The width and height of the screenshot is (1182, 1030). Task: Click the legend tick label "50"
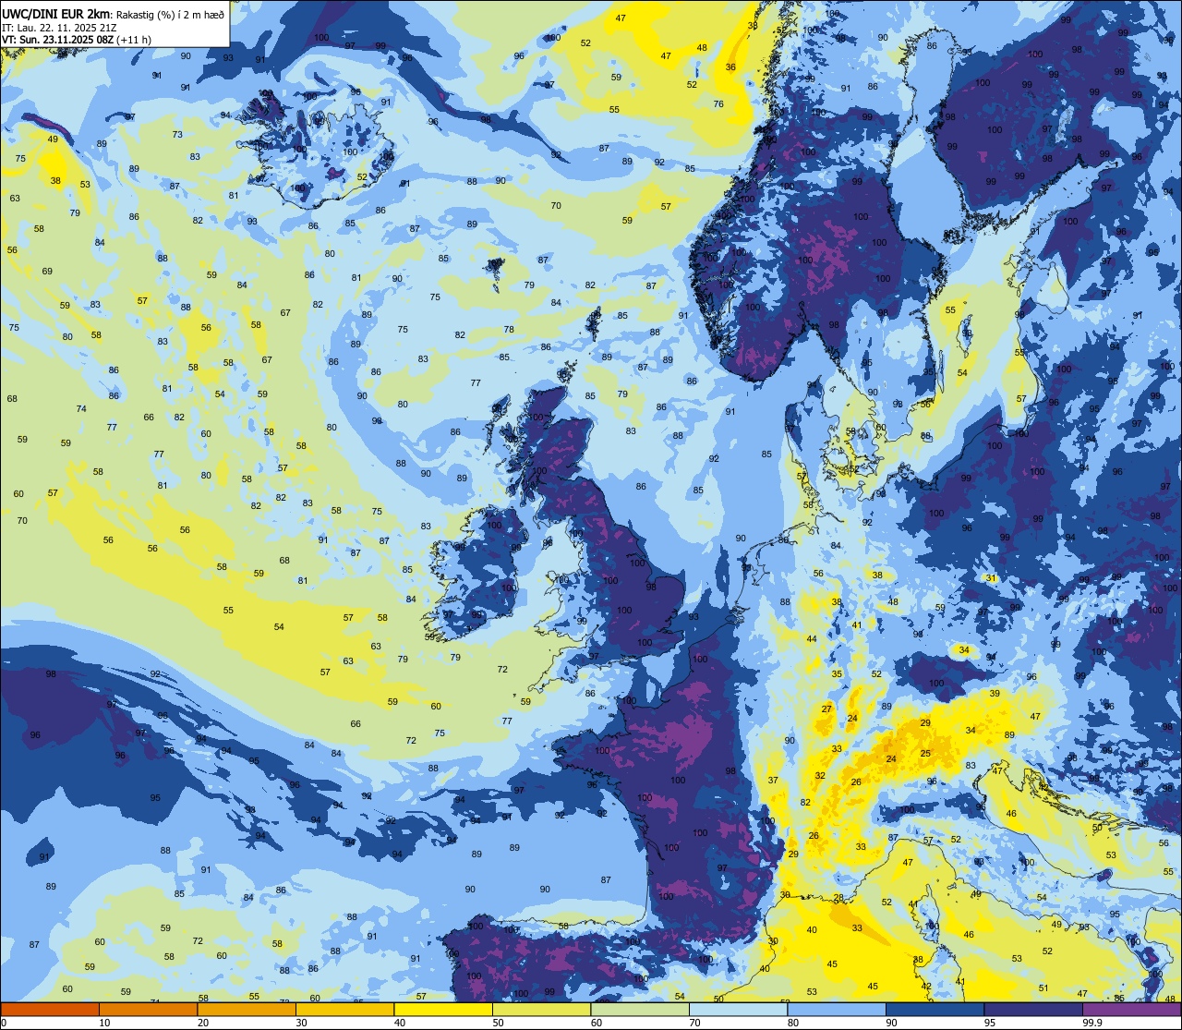click(x=498, y=1023)
